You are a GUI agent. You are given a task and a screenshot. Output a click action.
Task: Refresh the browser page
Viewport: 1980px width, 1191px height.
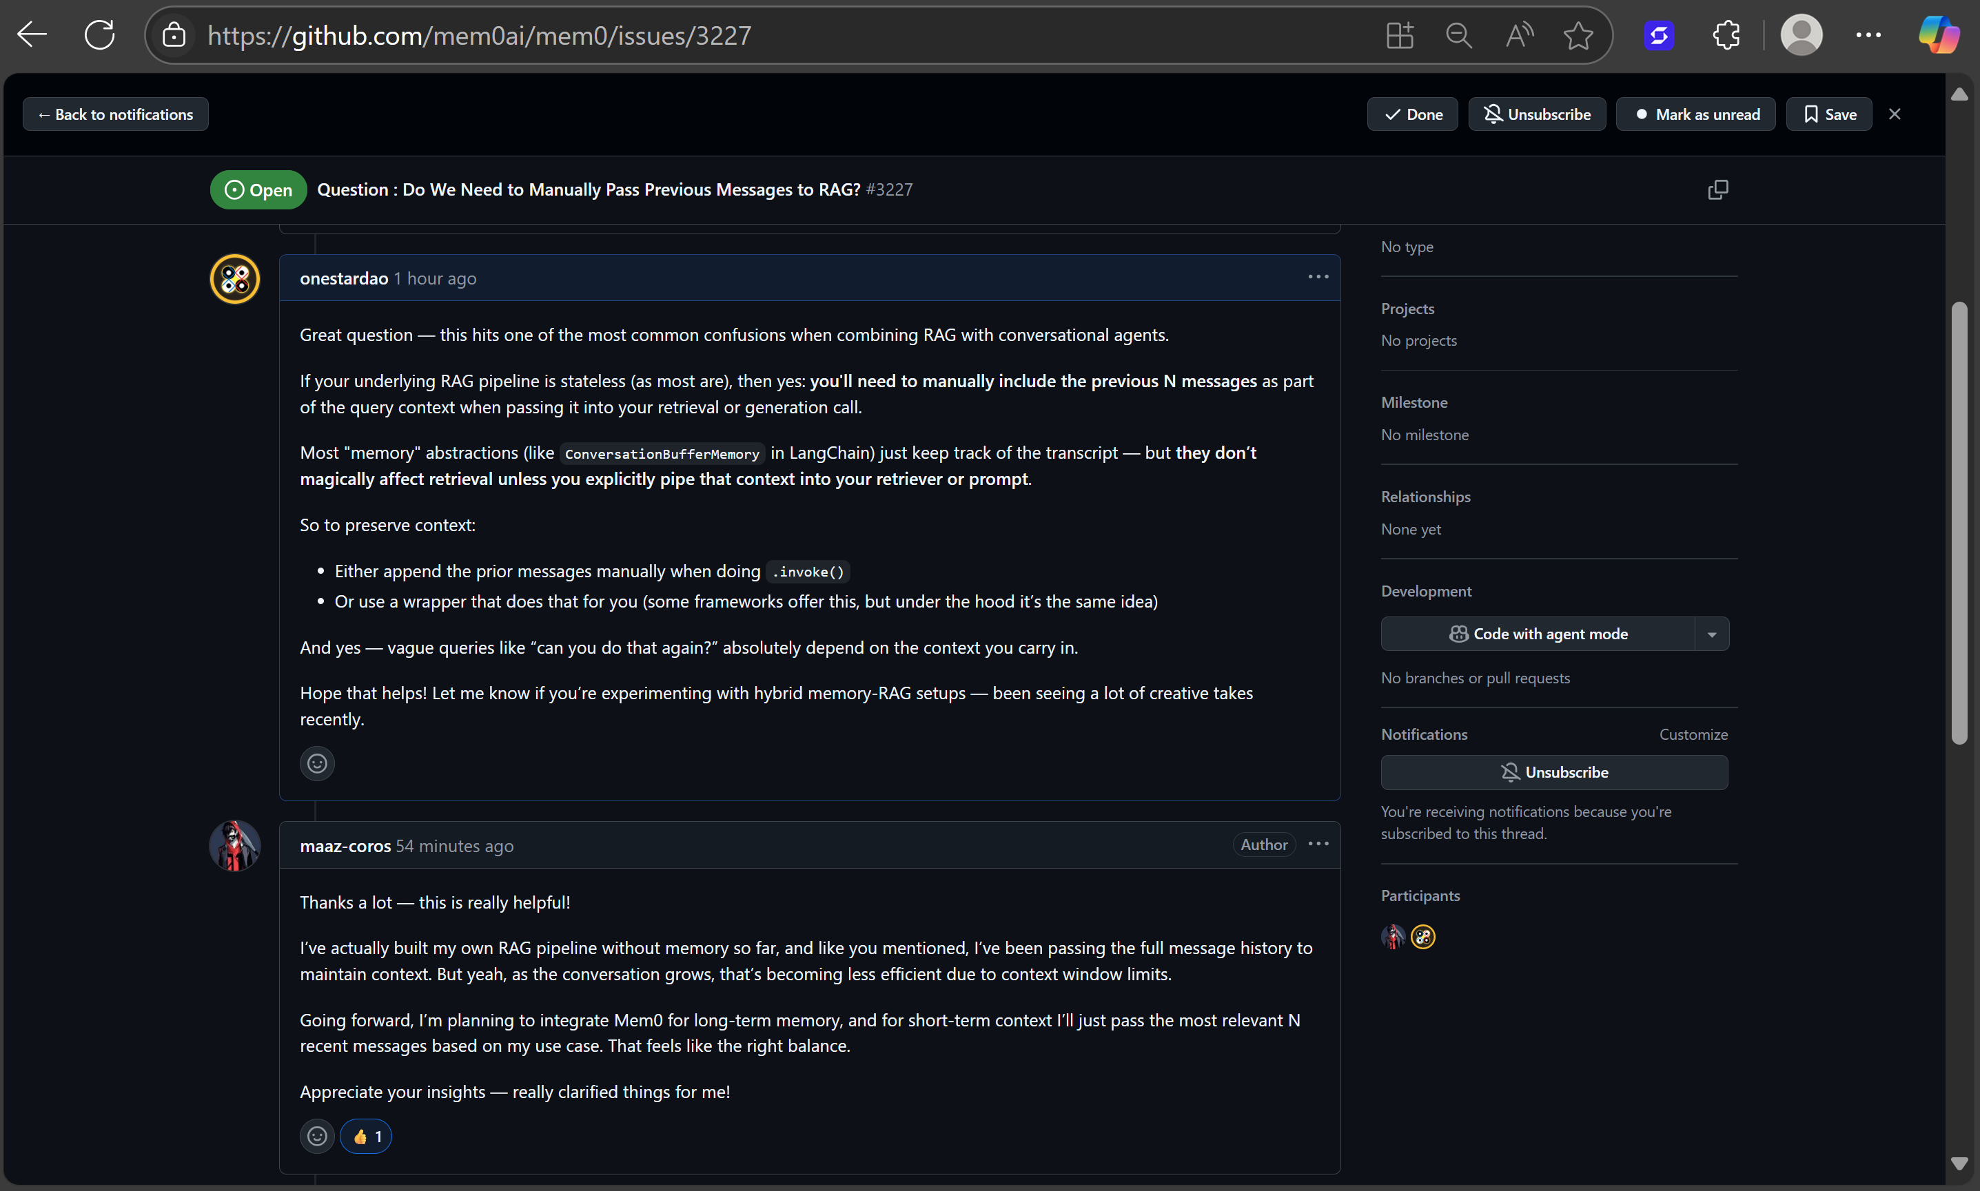(99, 35)
